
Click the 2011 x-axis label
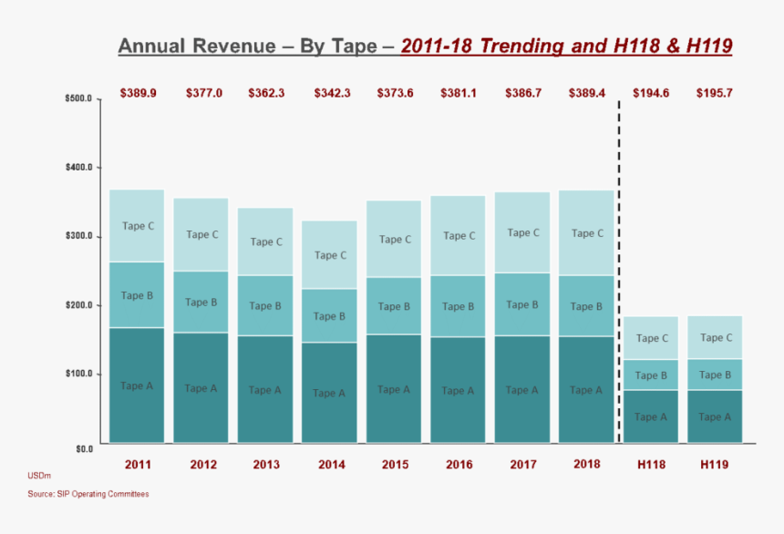pyautogui.click(x=138, y=465)
